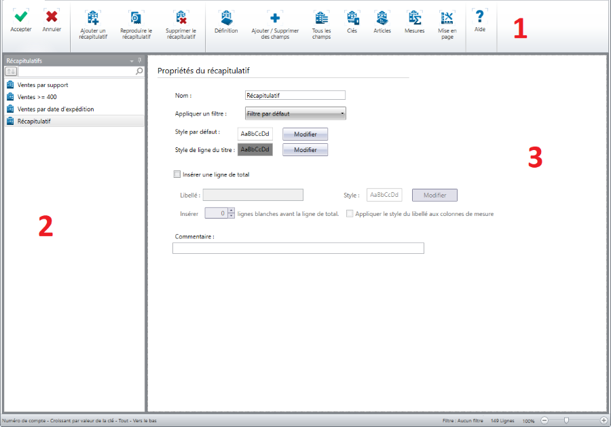Open the Mesures toolbar icon
The height and width of the screenshot is (427, 611).
click(x=414, y=18)
